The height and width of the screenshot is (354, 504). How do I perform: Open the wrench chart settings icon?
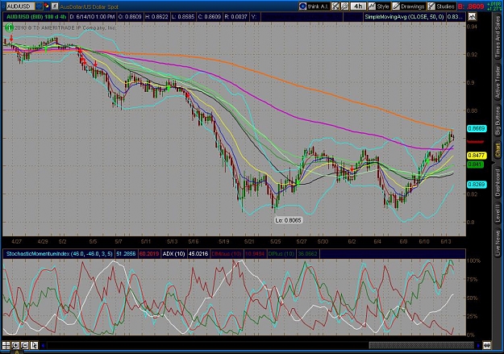coord(344,6)
